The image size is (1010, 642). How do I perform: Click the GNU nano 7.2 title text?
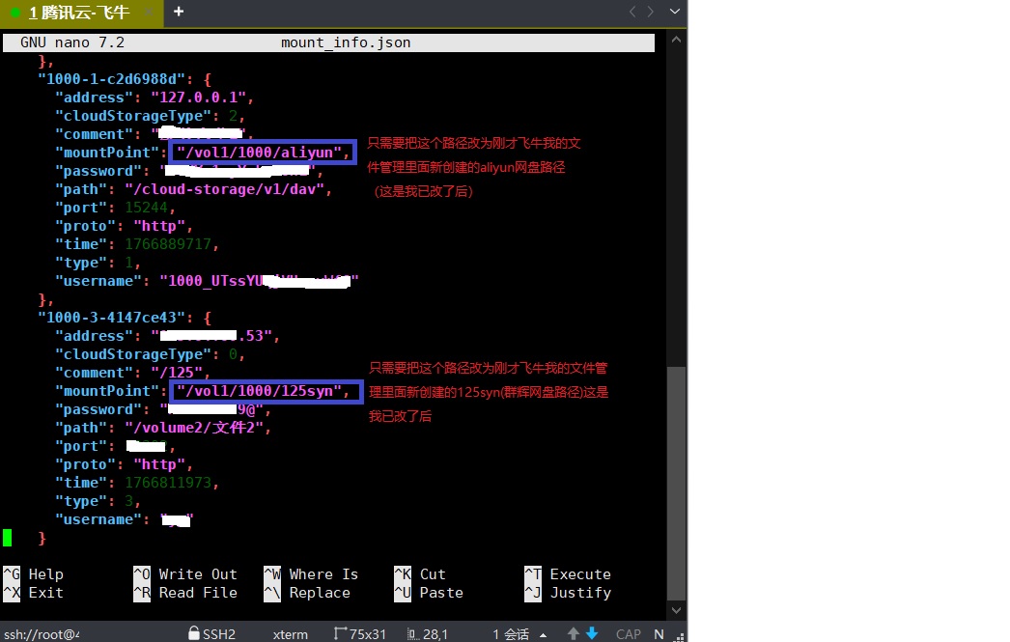coord(72,42)
